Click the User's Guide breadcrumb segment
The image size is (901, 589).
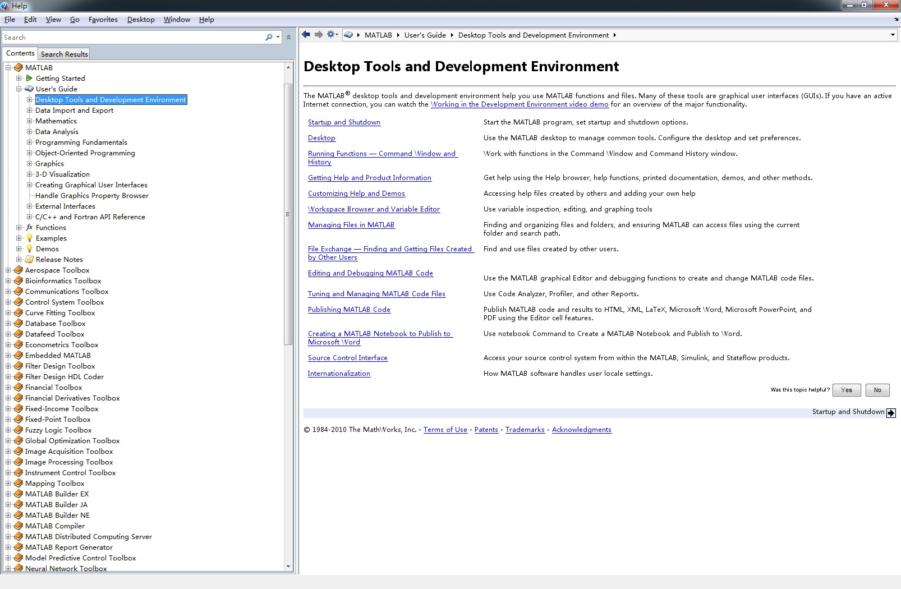click(x=425, y=35)
